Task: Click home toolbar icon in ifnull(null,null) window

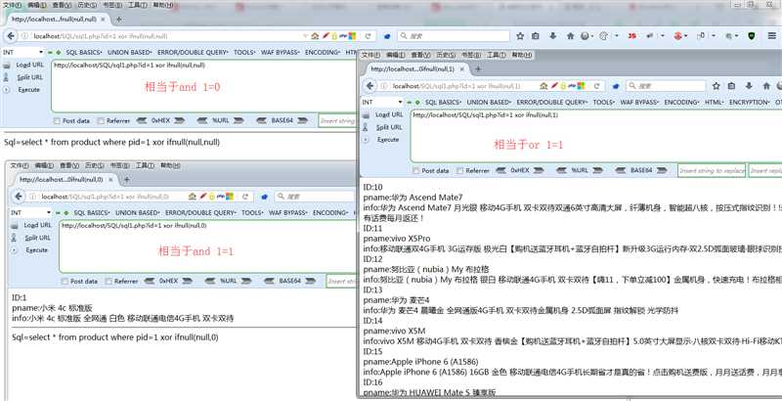Action: click(571, 36)
